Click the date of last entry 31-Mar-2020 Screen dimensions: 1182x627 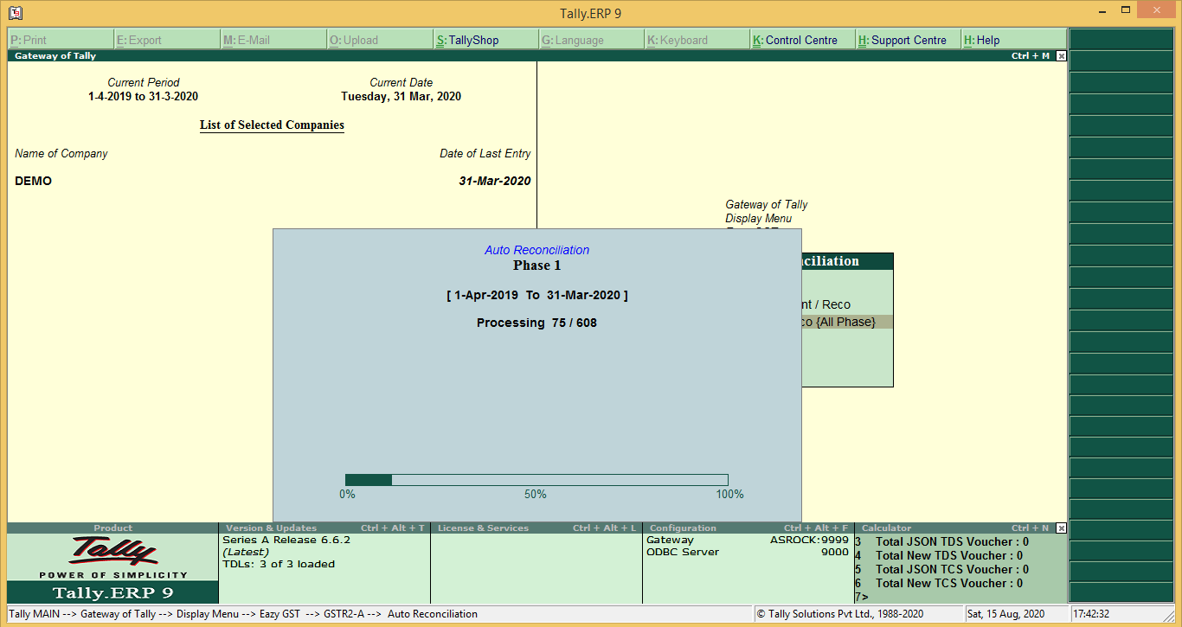coord(495,181)
